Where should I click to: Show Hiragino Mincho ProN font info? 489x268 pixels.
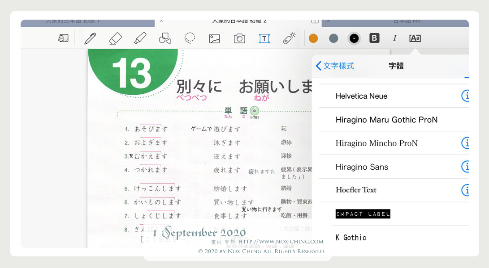[465, 143]
